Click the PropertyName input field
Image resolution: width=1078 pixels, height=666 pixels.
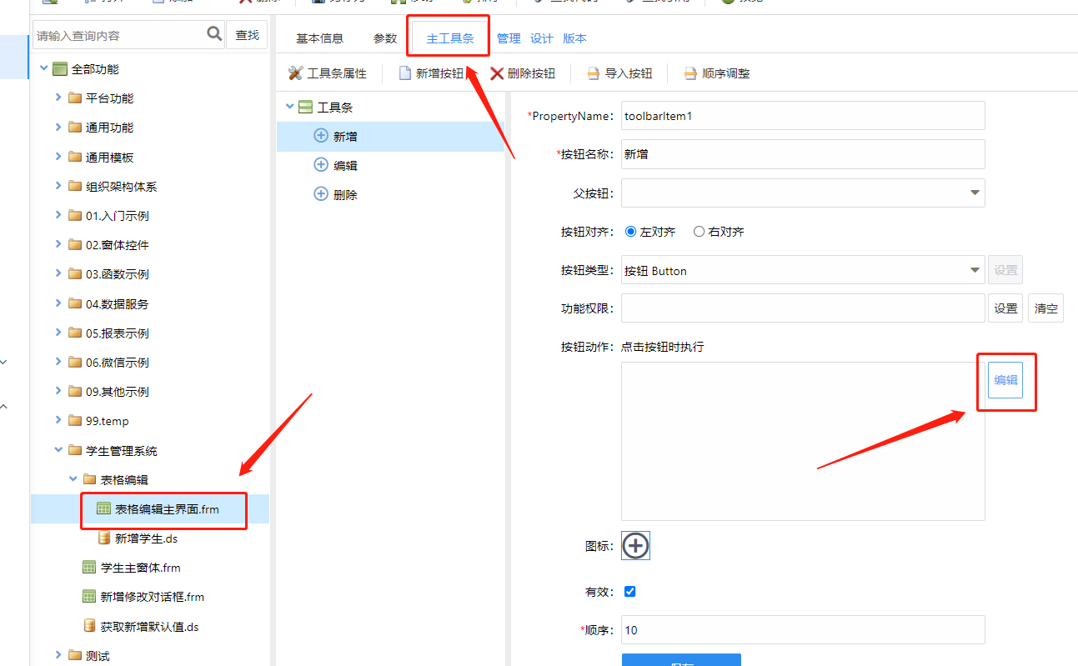pos(803,116)
